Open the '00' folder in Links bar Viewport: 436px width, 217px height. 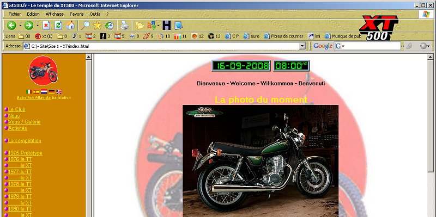[24, 36]
